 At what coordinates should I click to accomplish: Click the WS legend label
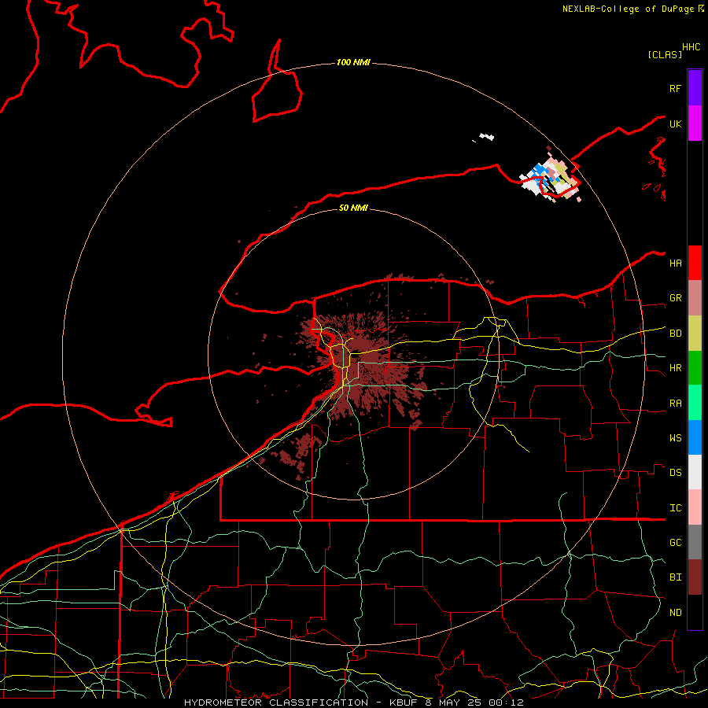coord(675,438)
